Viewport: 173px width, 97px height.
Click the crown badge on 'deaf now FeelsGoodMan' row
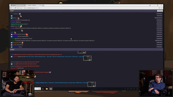(x=12, y=37)
